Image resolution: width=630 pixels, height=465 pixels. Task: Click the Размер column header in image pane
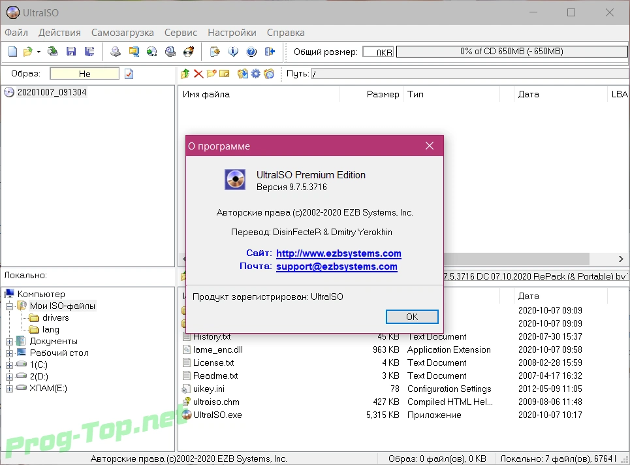[x=371, y=95]
